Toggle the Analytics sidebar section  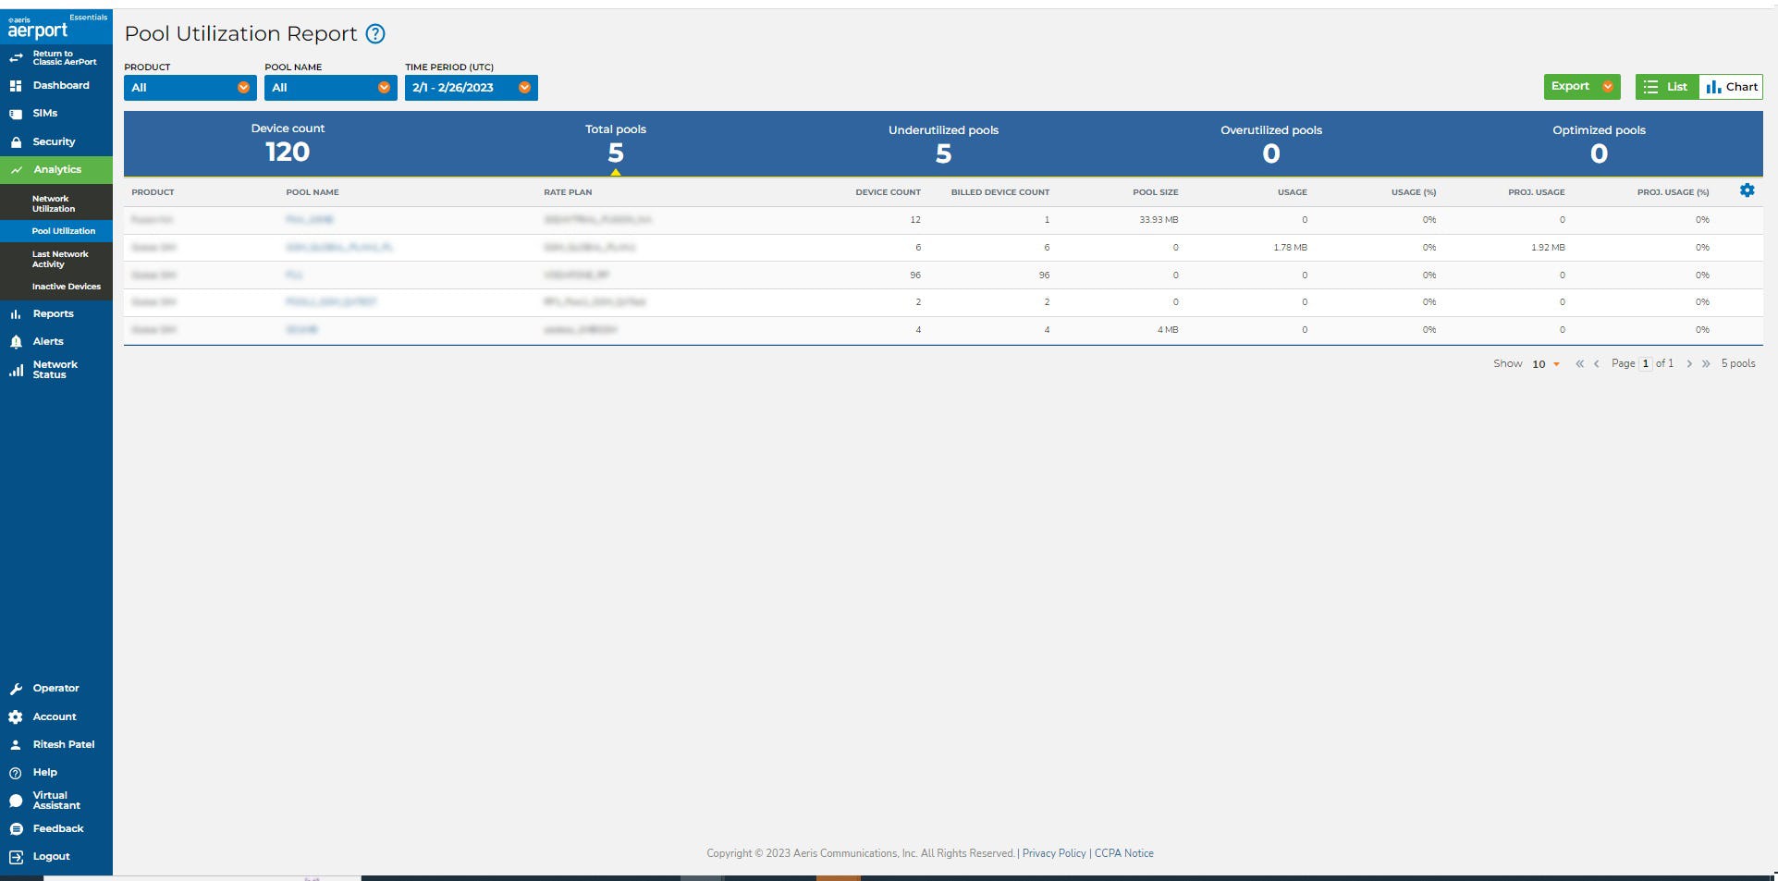(x=58, y=169)
